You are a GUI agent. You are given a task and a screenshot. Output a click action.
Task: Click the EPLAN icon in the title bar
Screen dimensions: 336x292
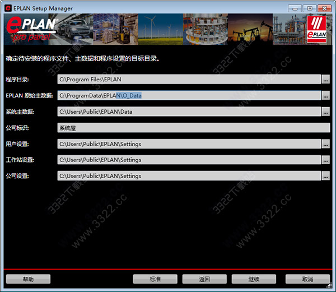pos(8,8)
